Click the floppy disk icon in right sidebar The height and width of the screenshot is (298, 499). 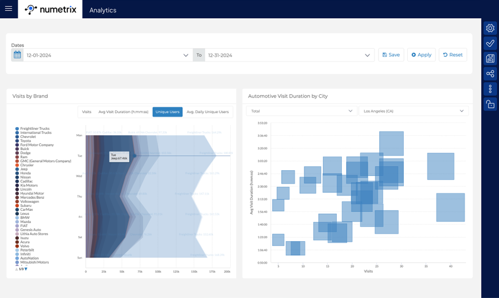[490, 58]
